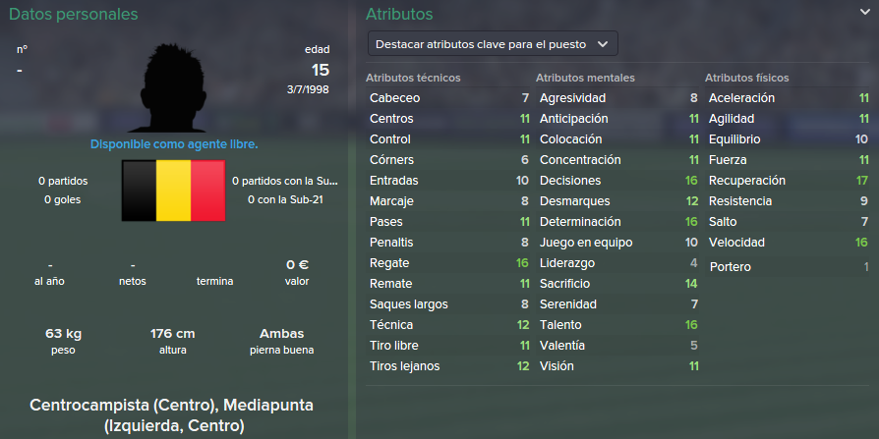Viewport: 879px width, 439px height.
Task: Open the 'Disponible como agente libre' link
Action: (x=174, y=144)
